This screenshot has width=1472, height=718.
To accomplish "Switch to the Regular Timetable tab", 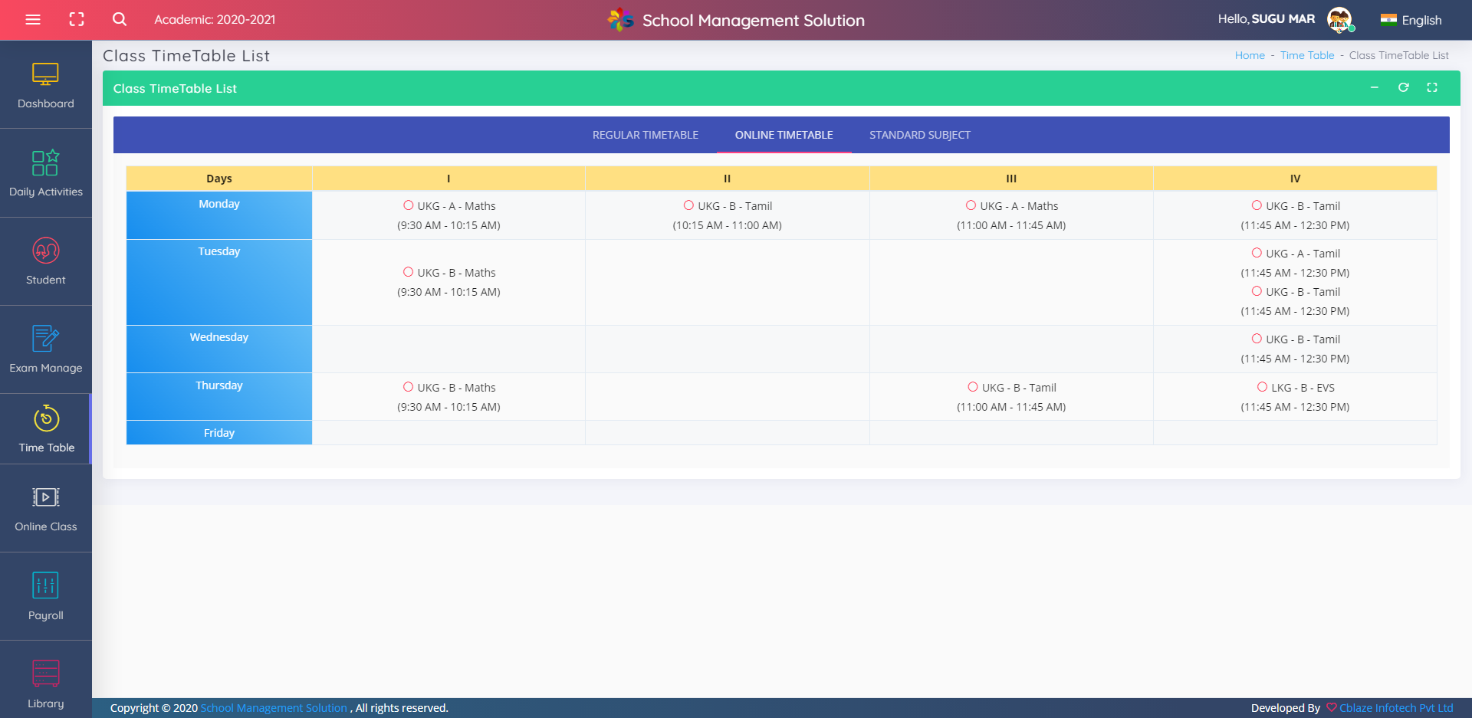I will (645, 135).
